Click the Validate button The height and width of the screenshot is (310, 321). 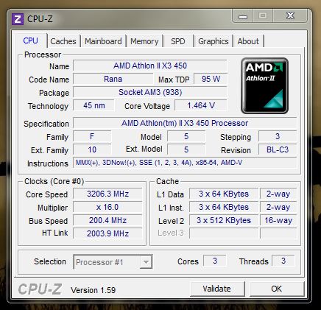pyautogui.click(x=217, y=289)
